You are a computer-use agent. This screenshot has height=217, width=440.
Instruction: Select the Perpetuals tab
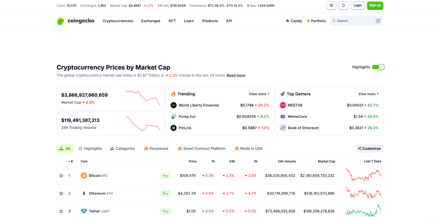156,149
